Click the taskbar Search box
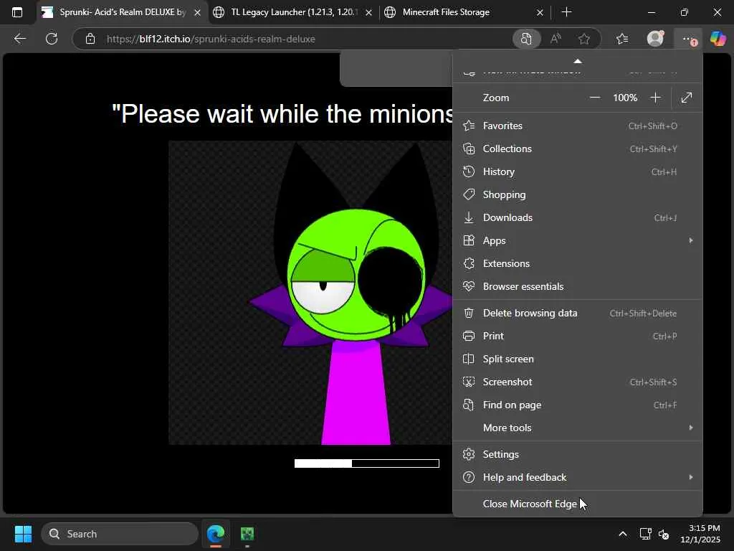The width and height of the screenshot is (734, 551). coord(120,534)
